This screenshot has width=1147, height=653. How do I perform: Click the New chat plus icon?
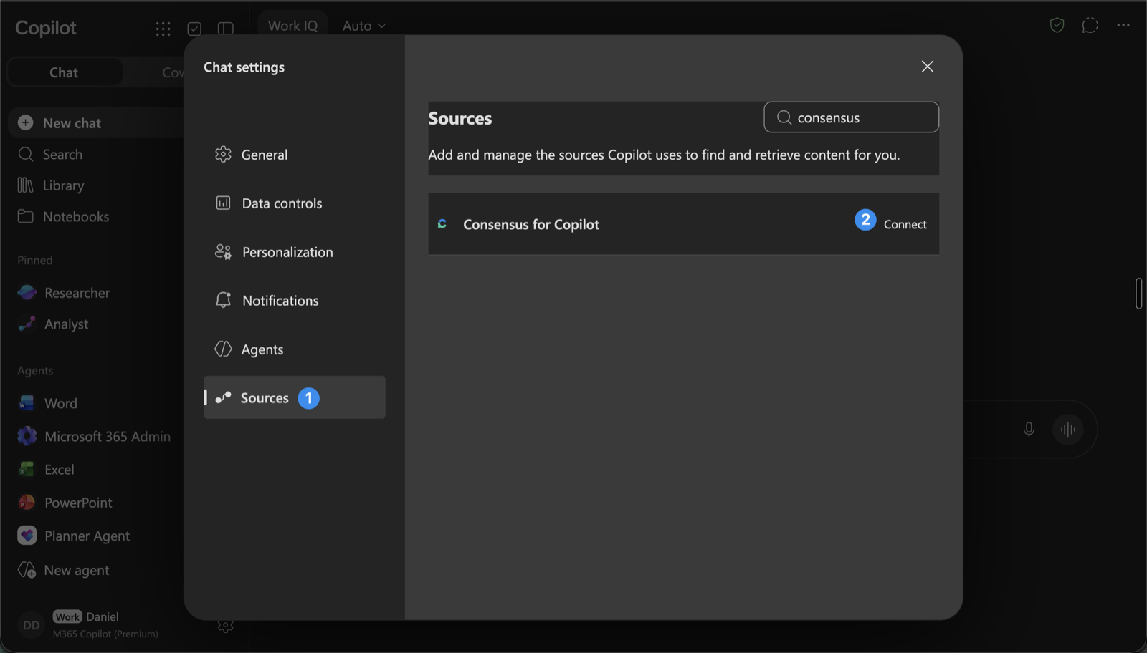pos(25,122)
